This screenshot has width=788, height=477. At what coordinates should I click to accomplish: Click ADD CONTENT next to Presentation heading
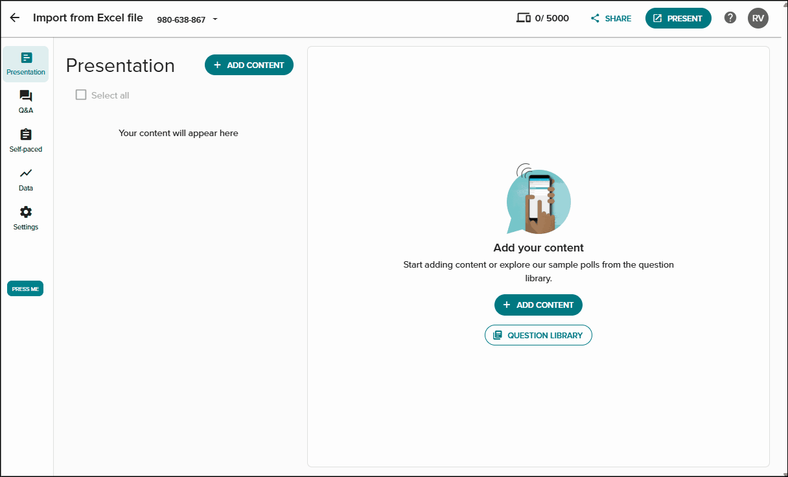coord(249,65)
